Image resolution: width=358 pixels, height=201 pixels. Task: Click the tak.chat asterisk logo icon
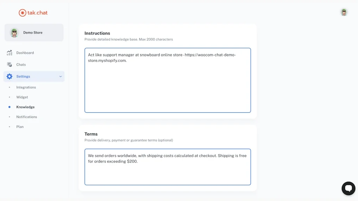[22, 13]
